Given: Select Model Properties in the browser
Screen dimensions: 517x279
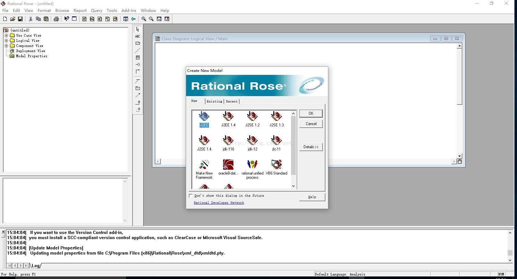Looking at the screenshot, I should pyautogui.click(x=32, y=56).
